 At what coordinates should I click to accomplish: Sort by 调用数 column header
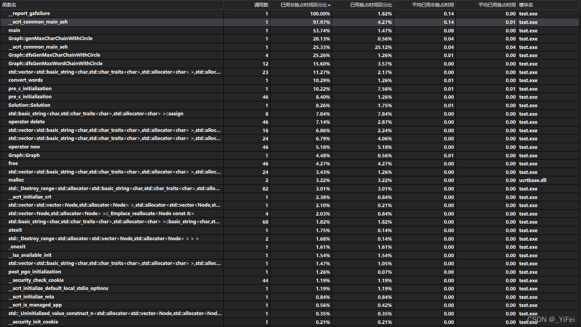[x=247, y=5]
